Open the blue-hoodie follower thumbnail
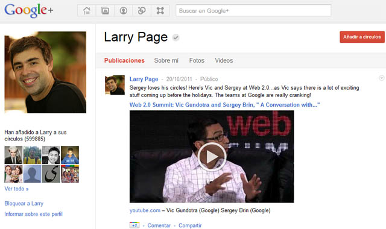Screen dimensions: 386x229 pyautogui.click(x=70, y=155)
